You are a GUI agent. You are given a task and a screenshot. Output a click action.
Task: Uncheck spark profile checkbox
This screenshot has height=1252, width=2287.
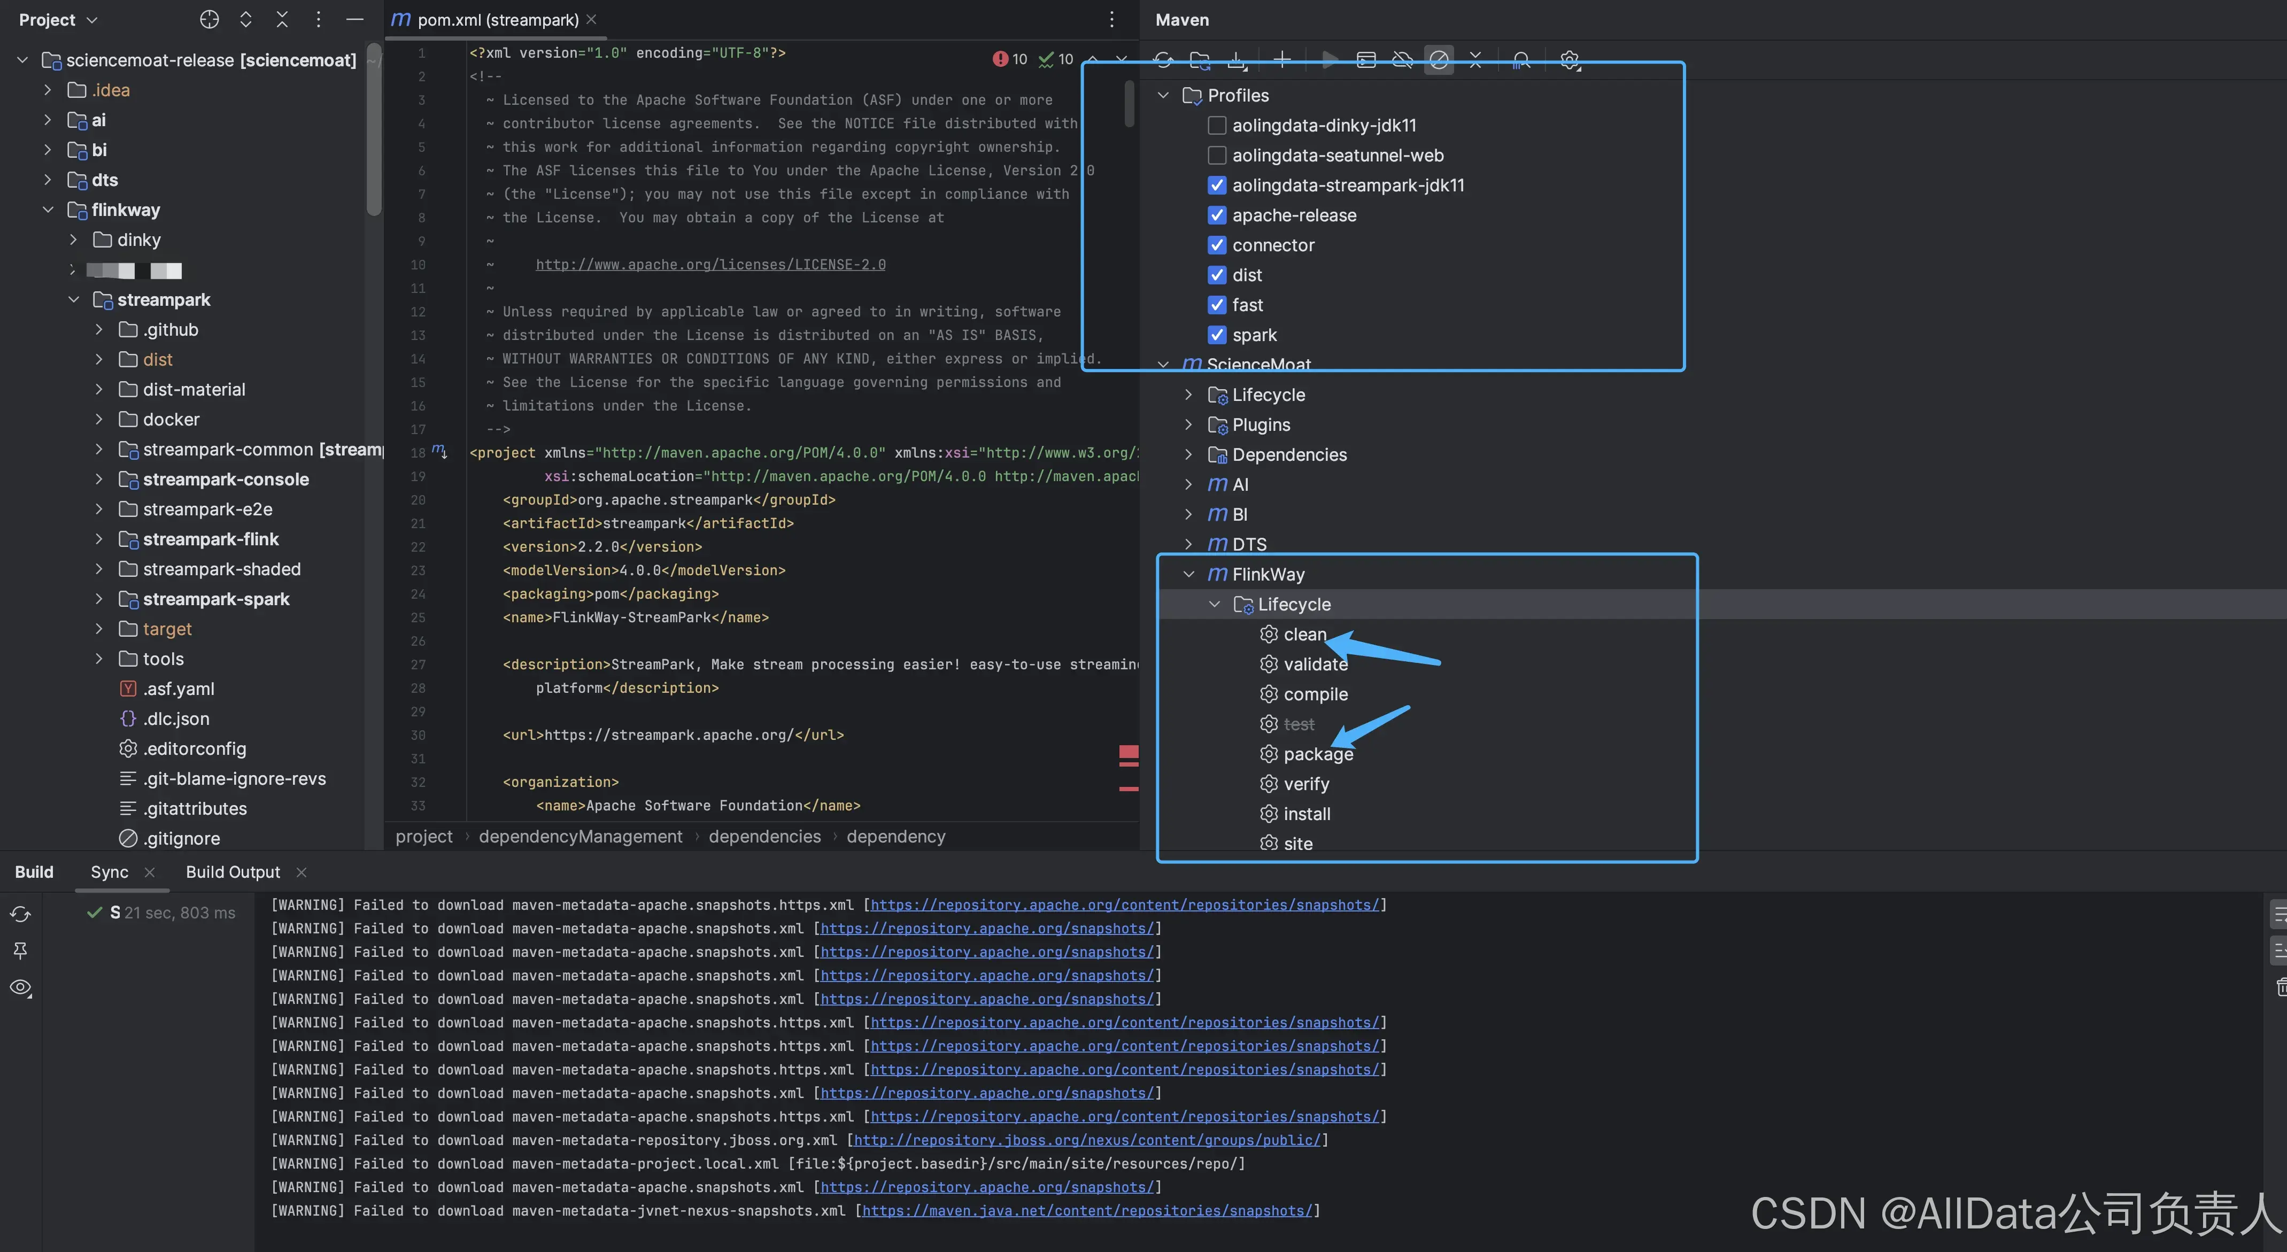(1217, 335)
